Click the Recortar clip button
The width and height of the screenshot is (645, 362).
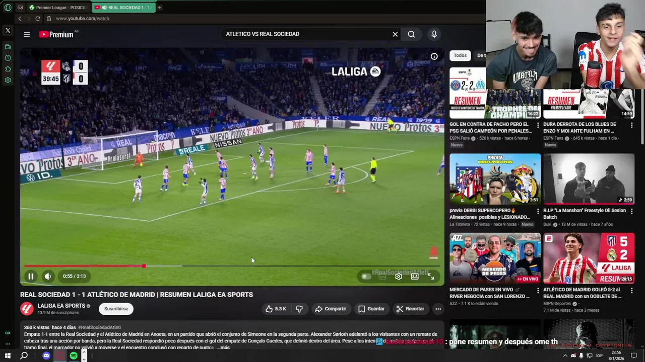click(410, 309)
